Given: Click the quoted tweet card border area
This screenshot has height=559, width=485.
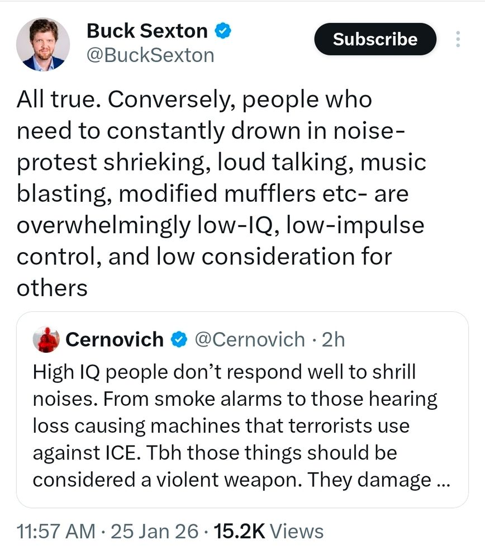Looking at the screenshot, I should tap(242, 410).
